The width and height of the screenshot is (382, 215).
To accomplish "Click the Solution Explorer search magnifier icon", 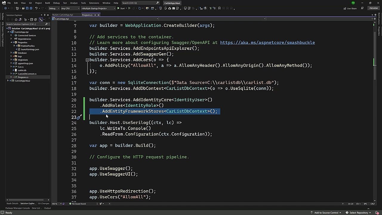I will (x=46, y=24).
